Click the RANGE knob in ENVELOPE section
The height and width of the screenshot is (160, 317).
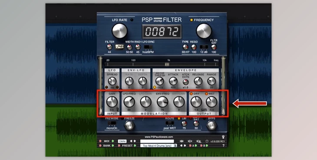[x=211, y=81]
